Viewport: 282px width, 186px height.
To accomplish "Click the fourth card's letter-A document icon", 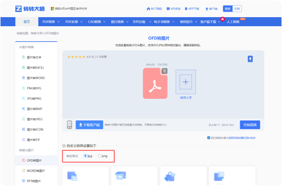I will (219, 176).
